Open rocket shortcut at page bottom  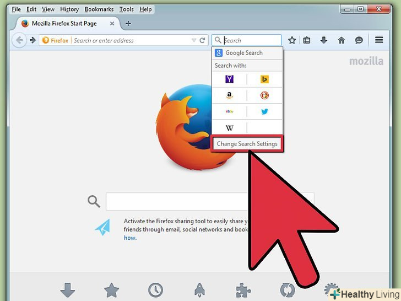199,290
